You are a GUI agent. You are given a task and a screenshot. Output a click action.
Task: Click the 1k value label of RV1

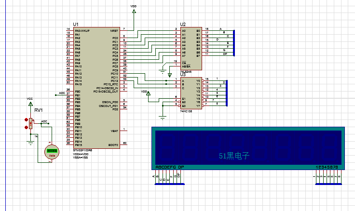point(36,136)
